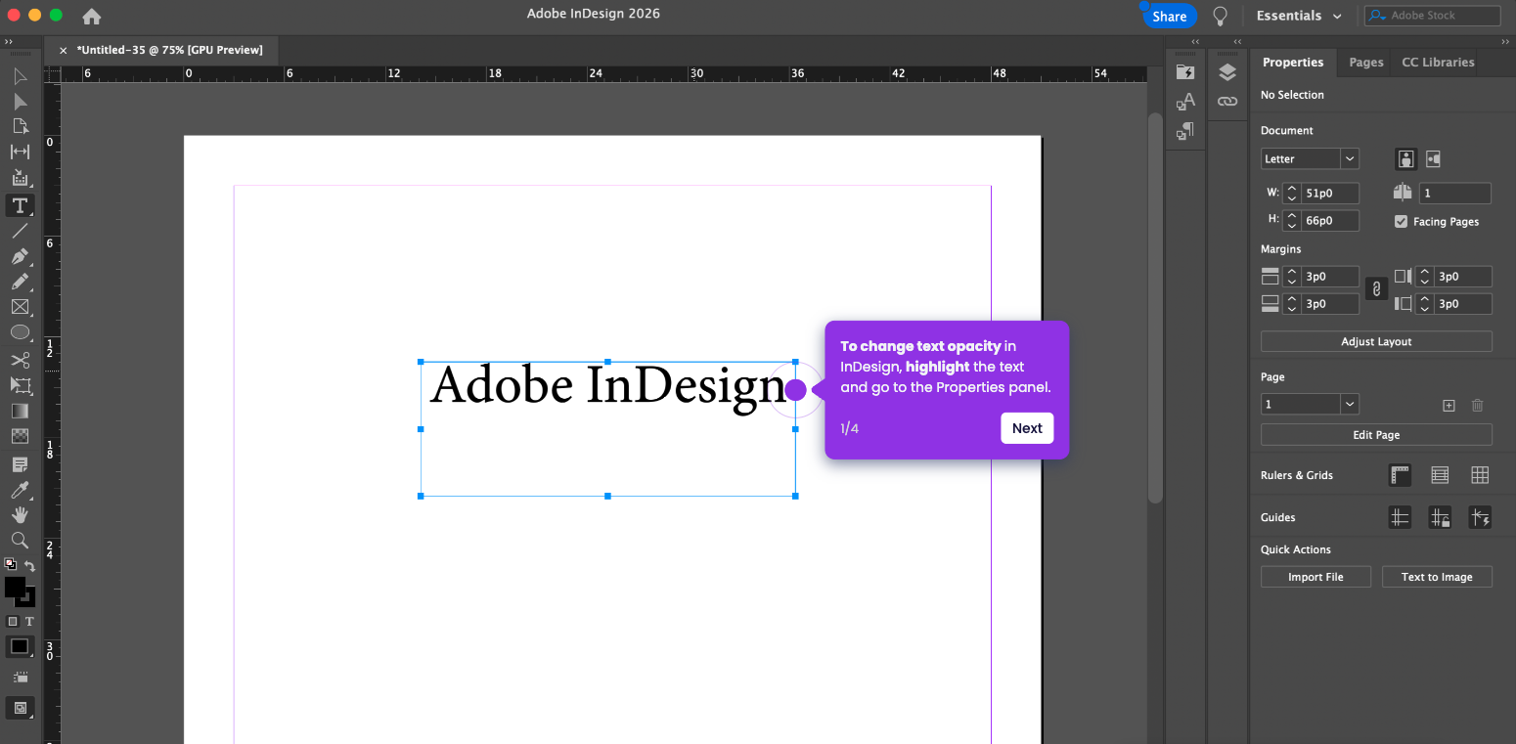The image size is (1516, 744).
Task: Open the folder with lightning bolt panel
Action: [x=1185, y=72]
